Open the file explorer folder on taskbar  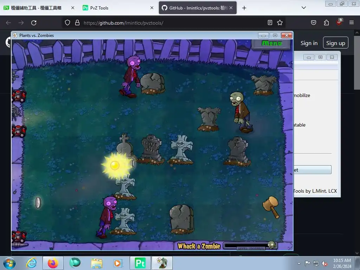click(x=97, y=263)
